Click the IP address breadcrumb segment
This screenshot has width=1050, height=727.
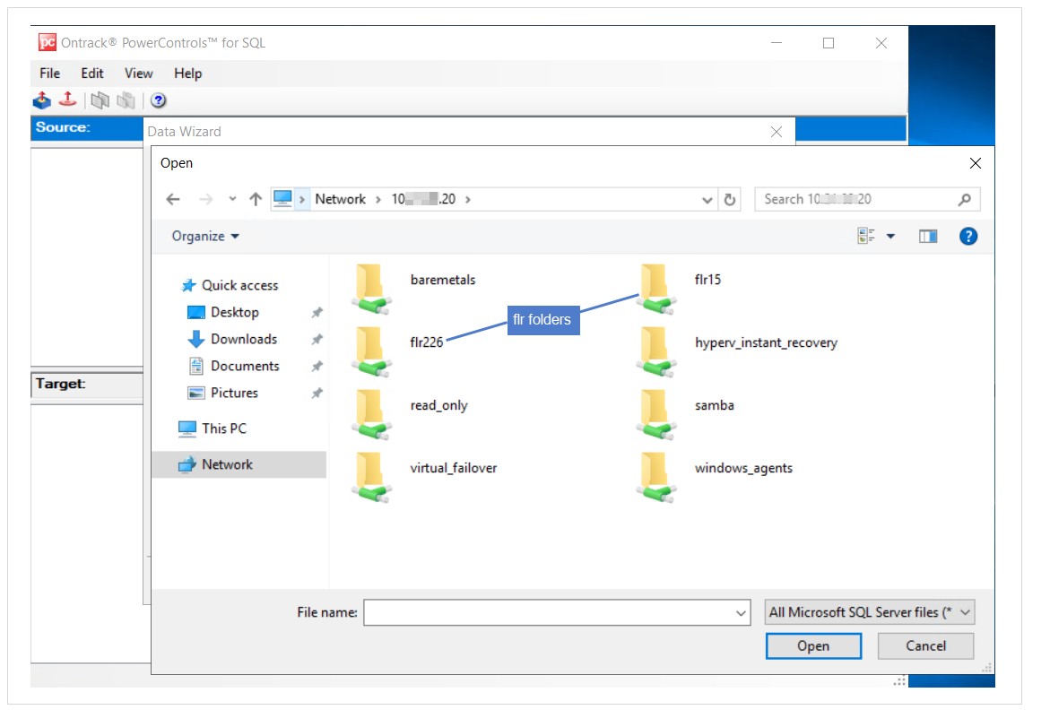coord(423,200)
